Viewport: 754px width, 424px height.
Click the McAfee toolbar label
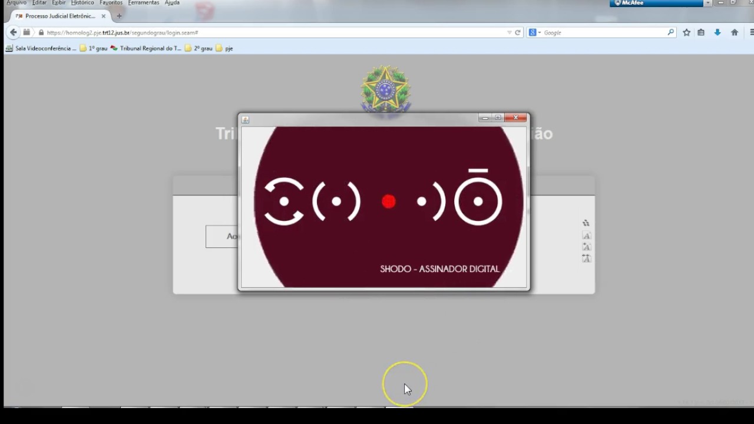[629, 3]
